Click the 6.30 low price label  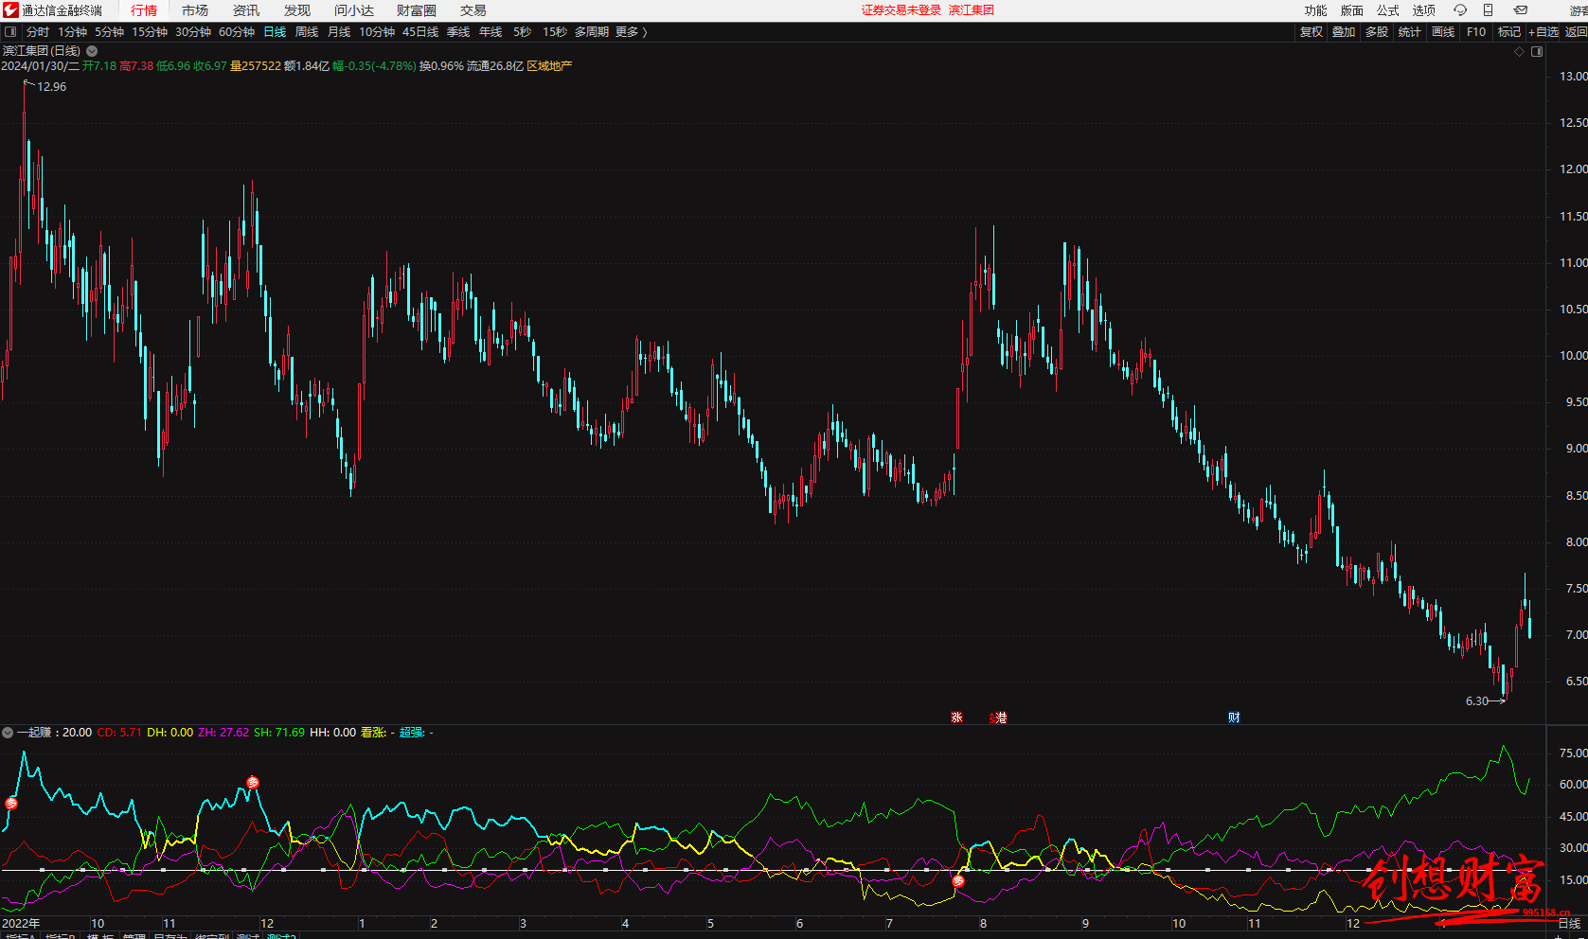pos(1477,701)
